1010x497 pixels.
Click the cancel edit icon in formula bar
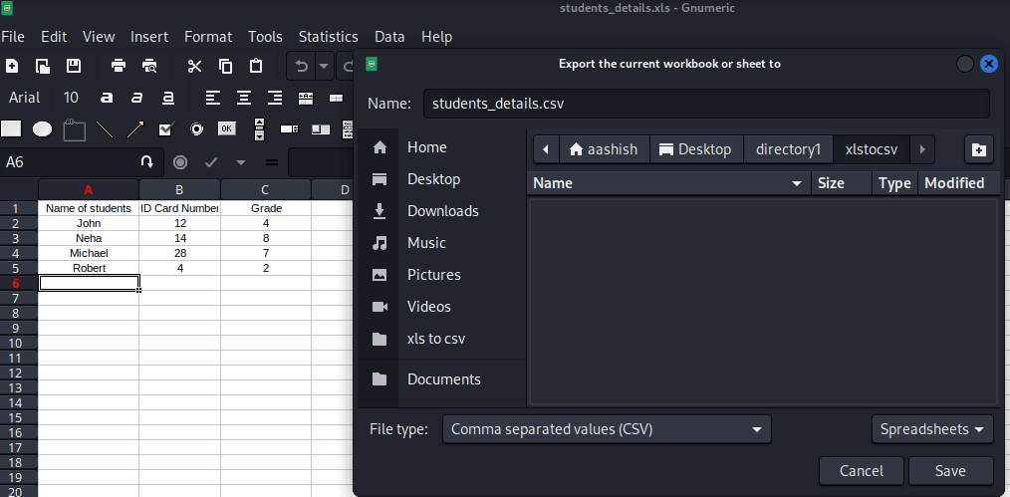coord(180,163)
